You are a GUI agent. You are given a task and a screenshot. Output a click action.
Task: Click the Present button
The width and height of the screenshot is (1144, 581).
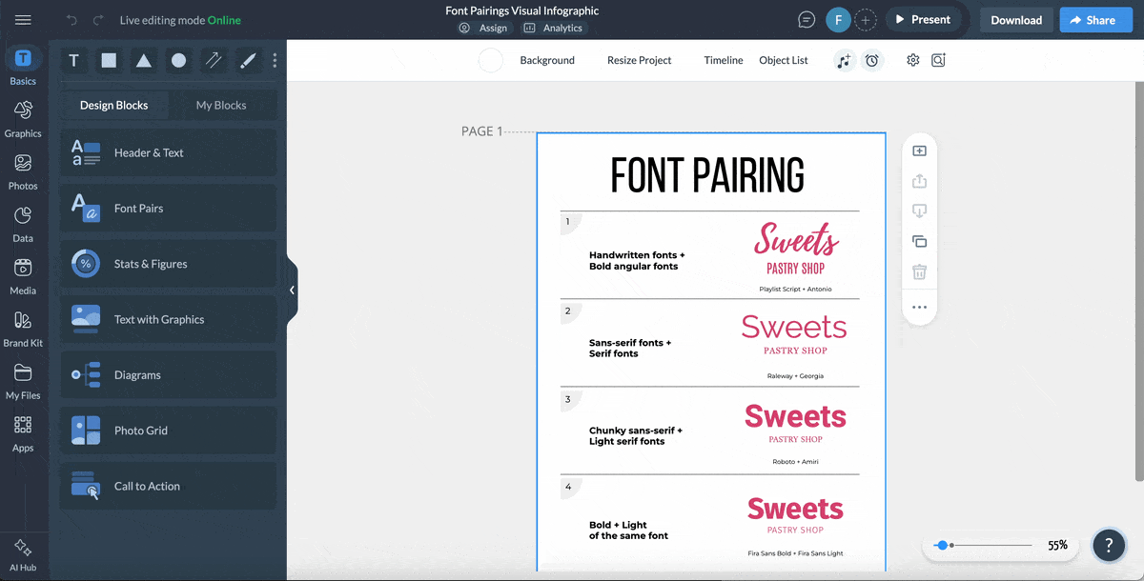(x=921, y=19)
